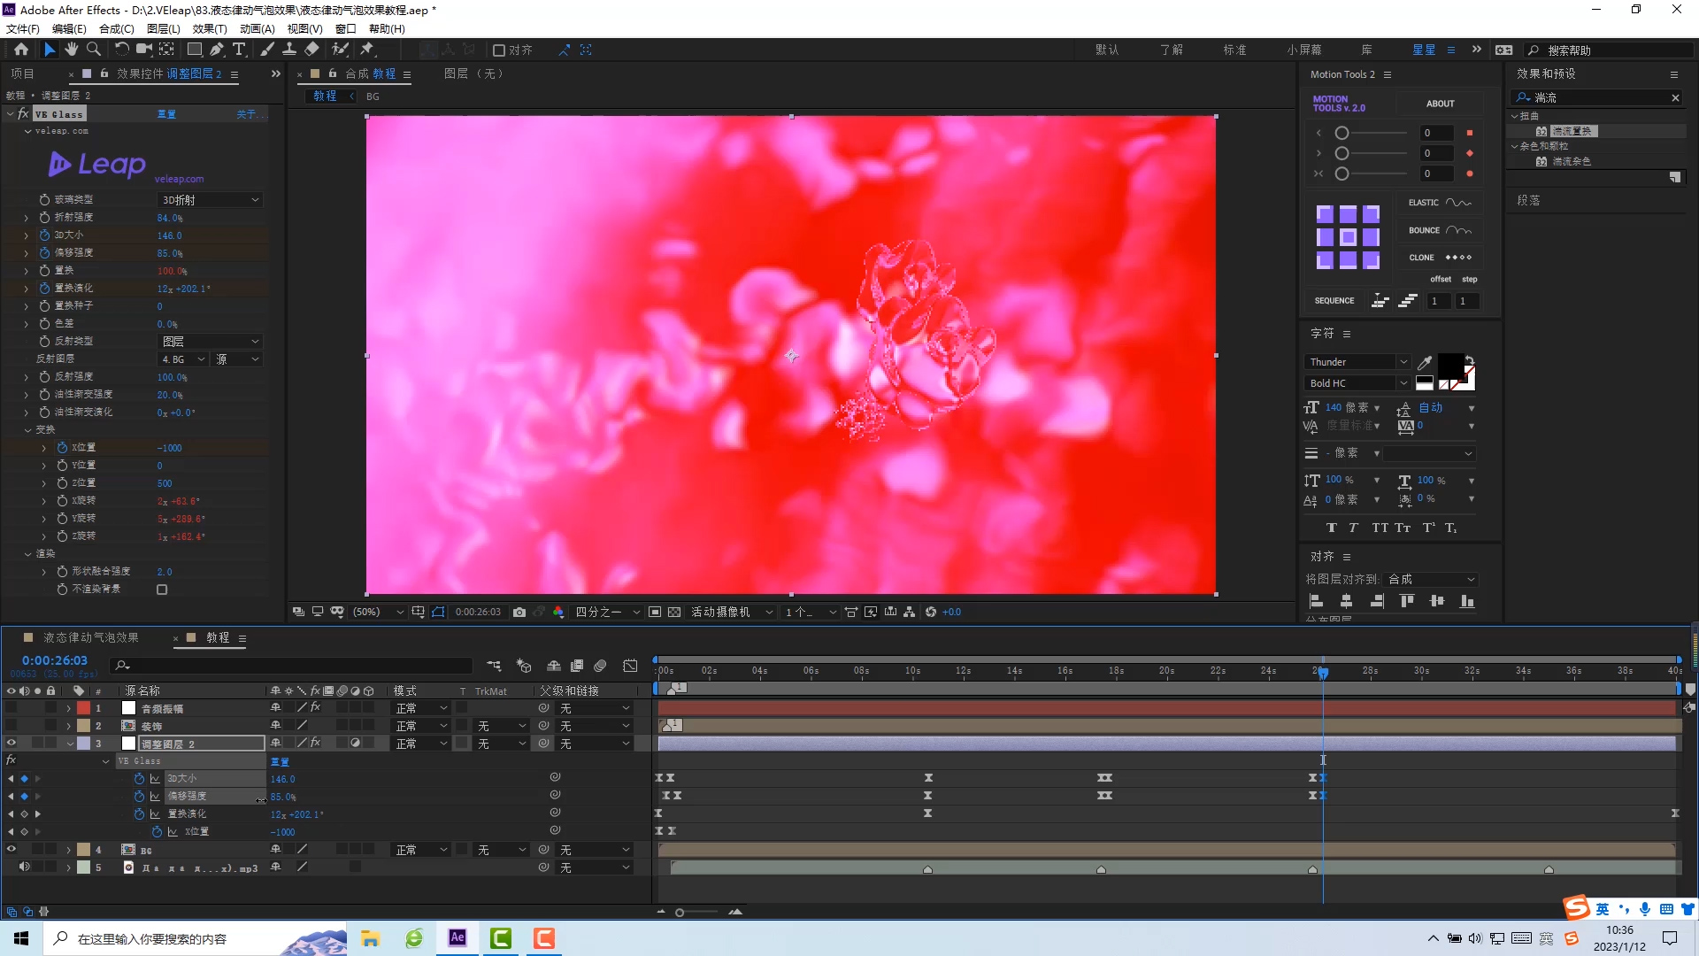This screenshot has height=956, width=1699.
Task: Toggle VE Glass effect fx switch
Action: point(23,114)
